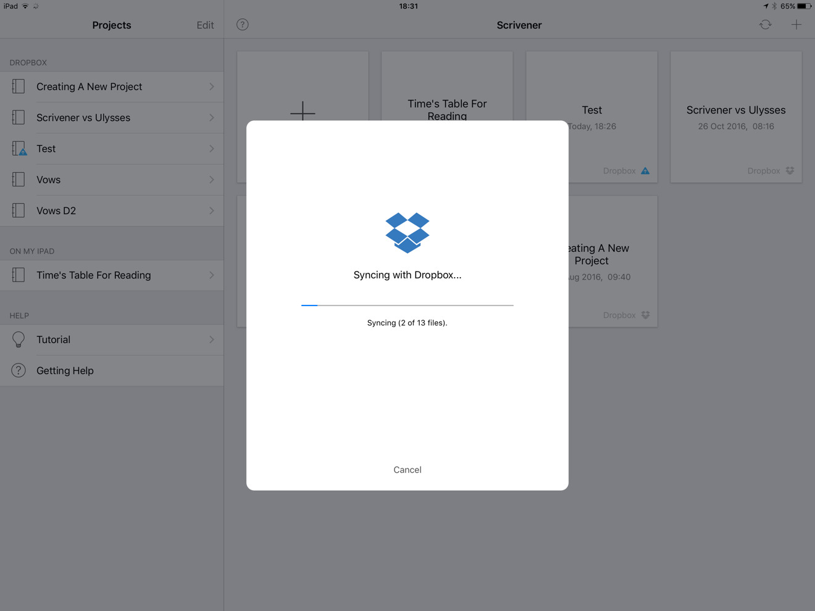The image size is (815, 611).
Task: Expand chevron for Tutorial row
Action: 212,339
